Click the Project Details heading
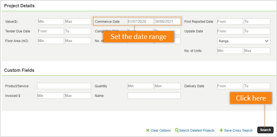This screenshot has width=277, height=137. point(19,6)
